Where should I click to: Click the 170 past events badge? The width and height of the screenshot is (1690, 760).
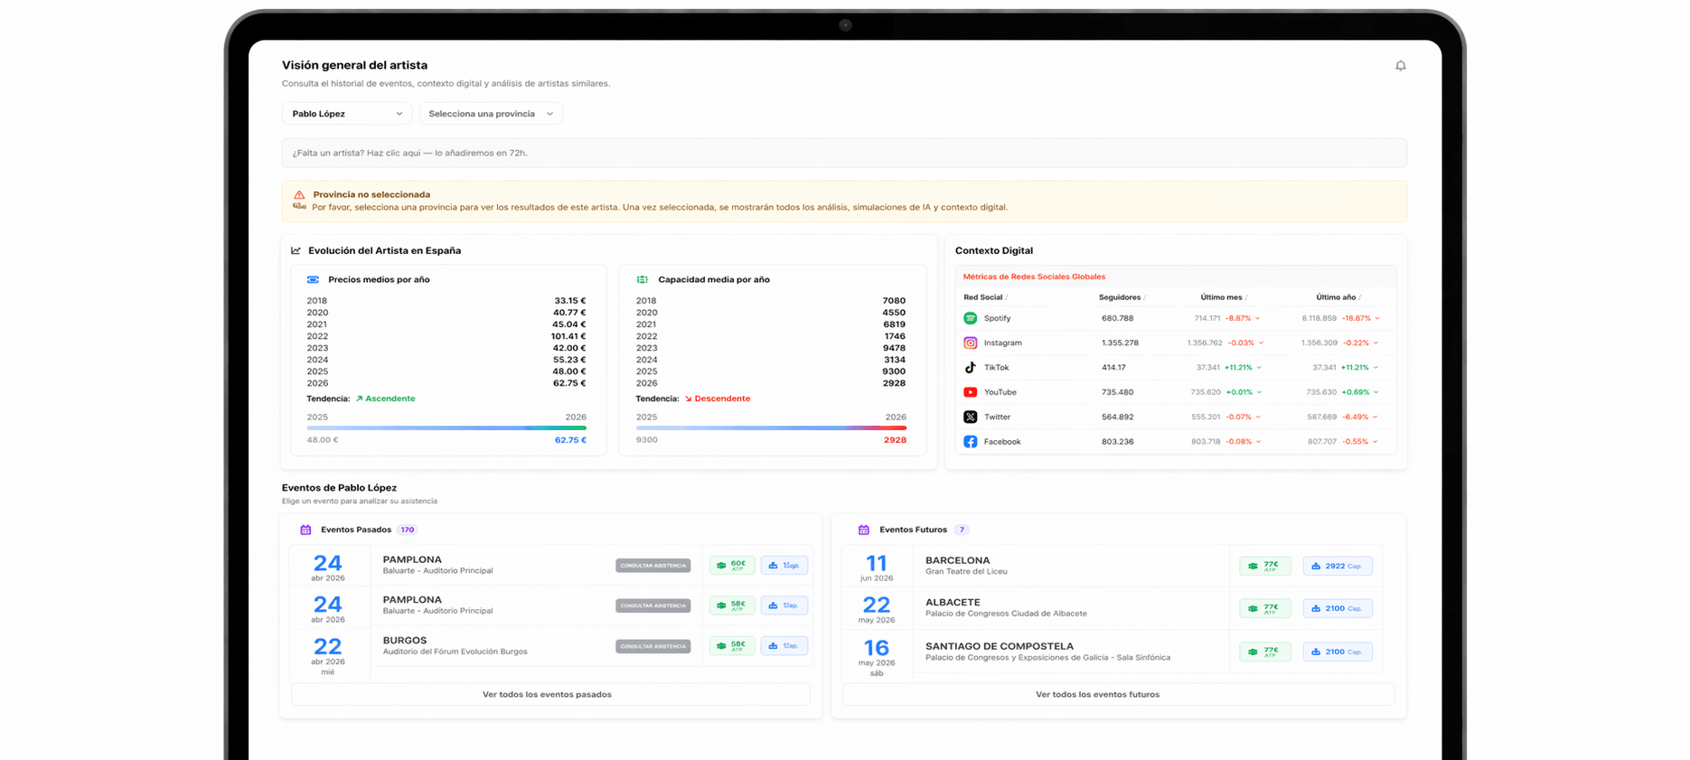click(x=408, y=530)
